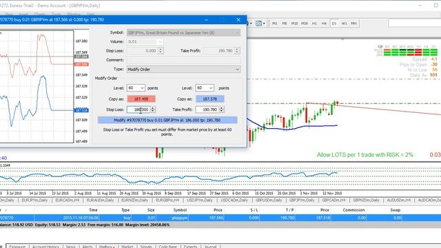Switch to the GBPNZDm,Daily chart tab
Viewport: 441px width, 248px height.
[366, 200]
